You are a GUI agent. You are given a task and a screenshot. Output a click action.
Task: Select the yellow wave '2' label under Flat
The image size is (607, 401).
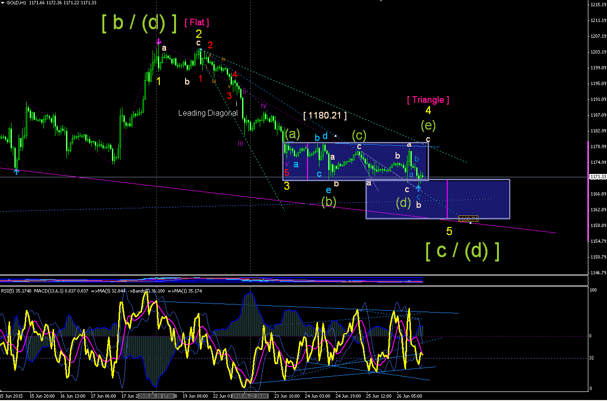199,34
